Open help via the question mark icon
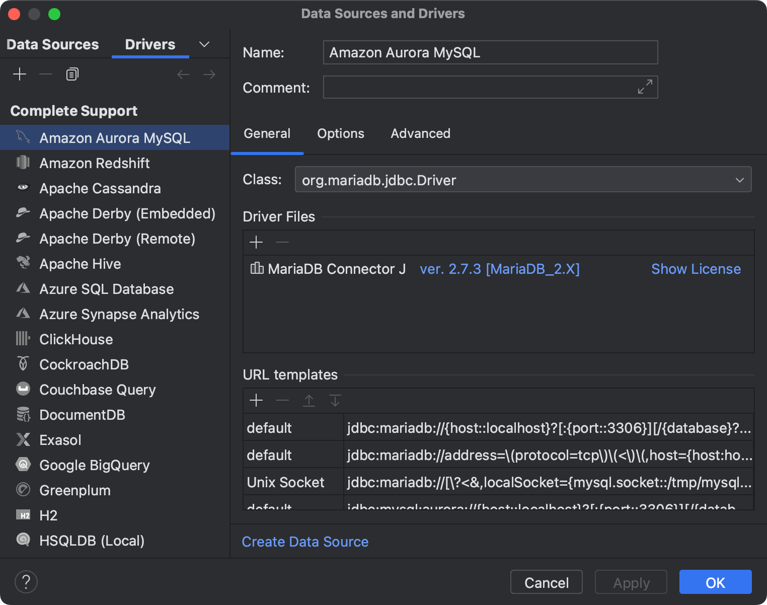This screenshot has width=767, height=605. (26, 581)
